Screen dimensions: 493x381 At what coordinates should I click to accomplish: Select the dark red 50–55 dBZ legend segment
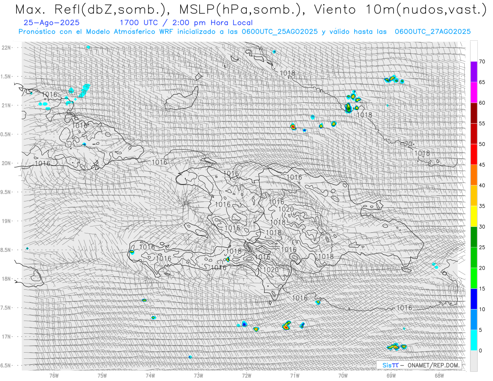pos(474,134)
